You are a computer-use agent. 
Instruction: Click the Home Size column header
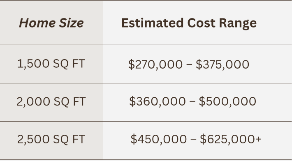tap(51, 23)
